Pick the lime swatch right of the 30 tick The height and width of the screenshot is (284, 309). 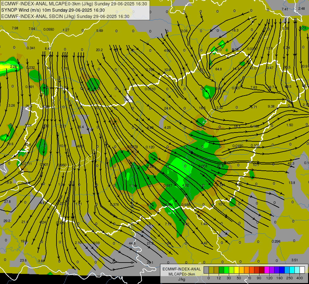(232, 270)
